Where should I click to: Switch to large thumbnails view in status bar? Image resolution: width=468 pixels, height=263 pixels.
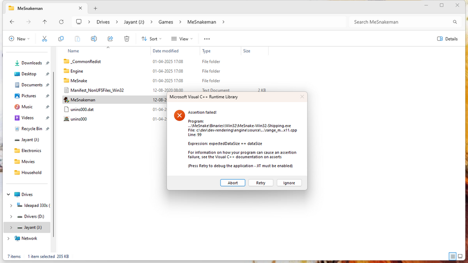460,256
